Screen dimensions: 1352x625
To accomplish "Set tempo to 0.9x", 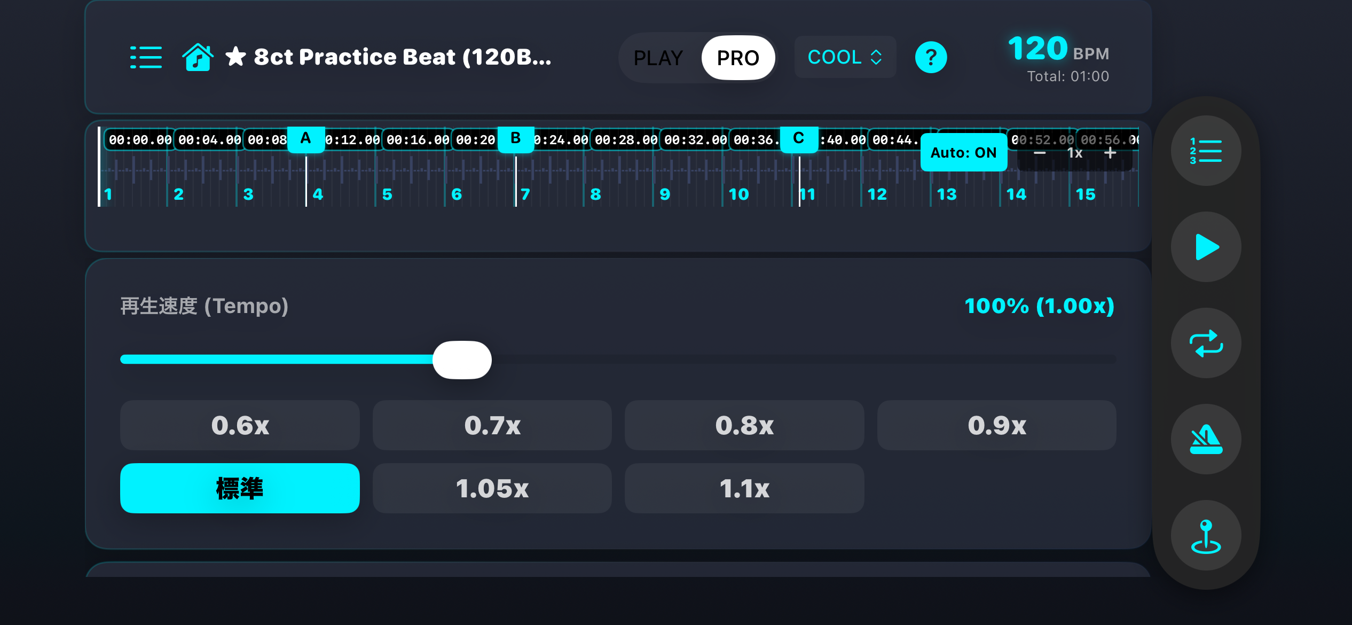I will [x=997, y=425].
